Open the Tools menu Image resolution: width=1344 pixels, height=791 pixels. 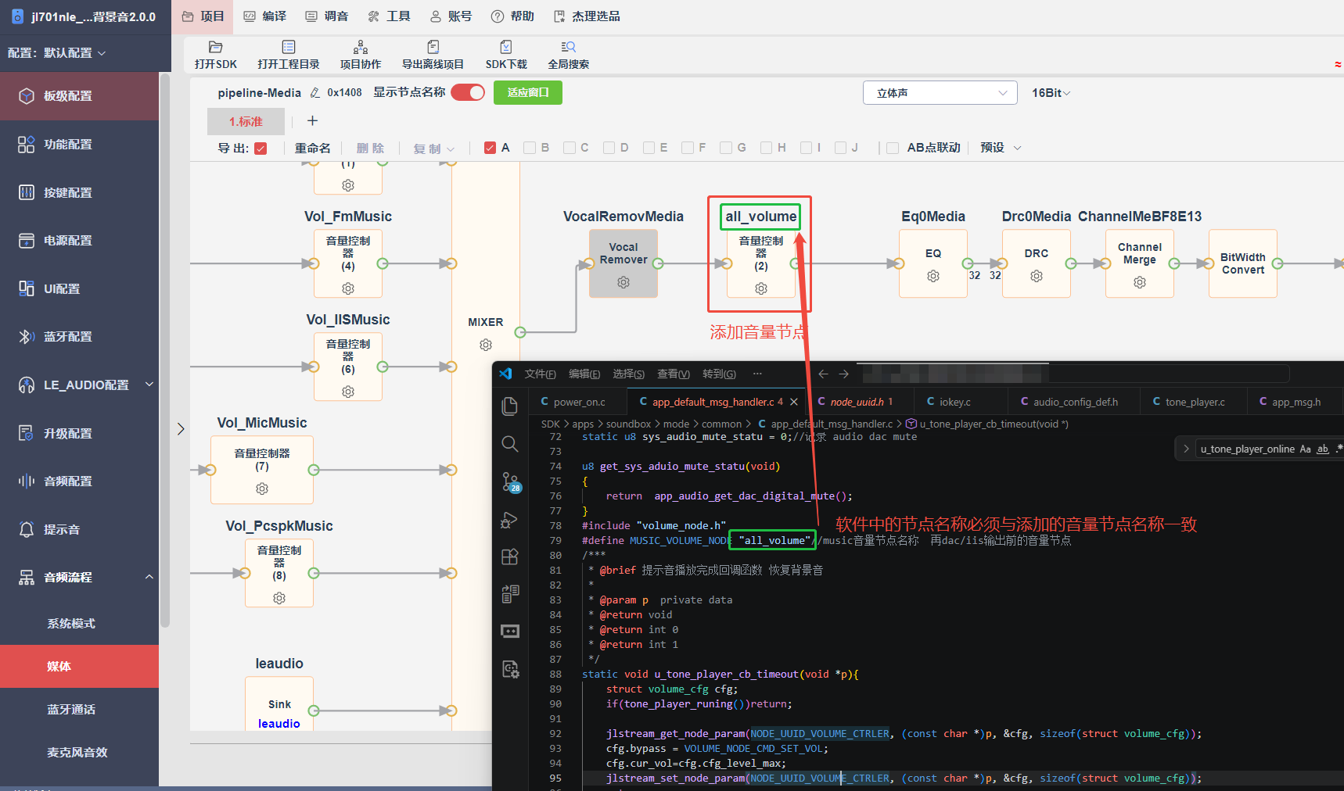pyautogui.click(x=389, y=16)
